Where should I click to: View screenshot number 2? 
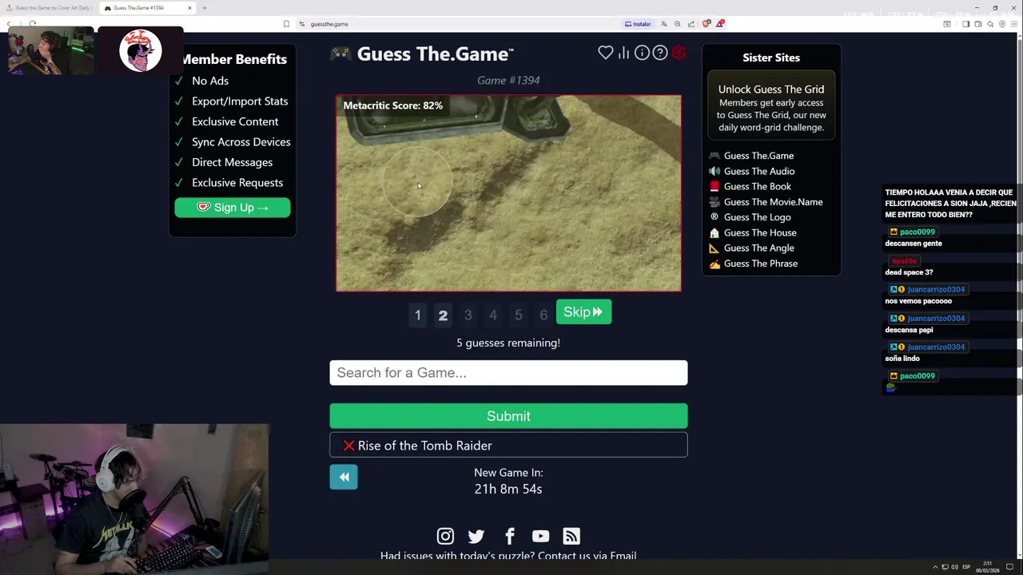[x=443, y=315]
